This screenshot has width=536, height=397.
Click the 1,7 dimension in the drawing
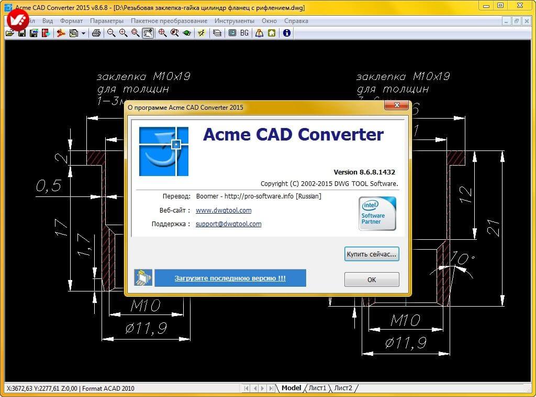[x=84, y=244]
